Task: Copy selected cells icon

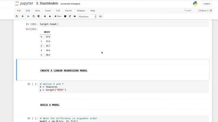Action: point(34,17)
